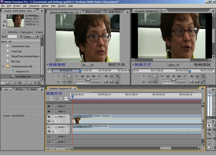Play the Program monitor sequence
Screen dimensions: 216x156
click(x=174, y=76)
